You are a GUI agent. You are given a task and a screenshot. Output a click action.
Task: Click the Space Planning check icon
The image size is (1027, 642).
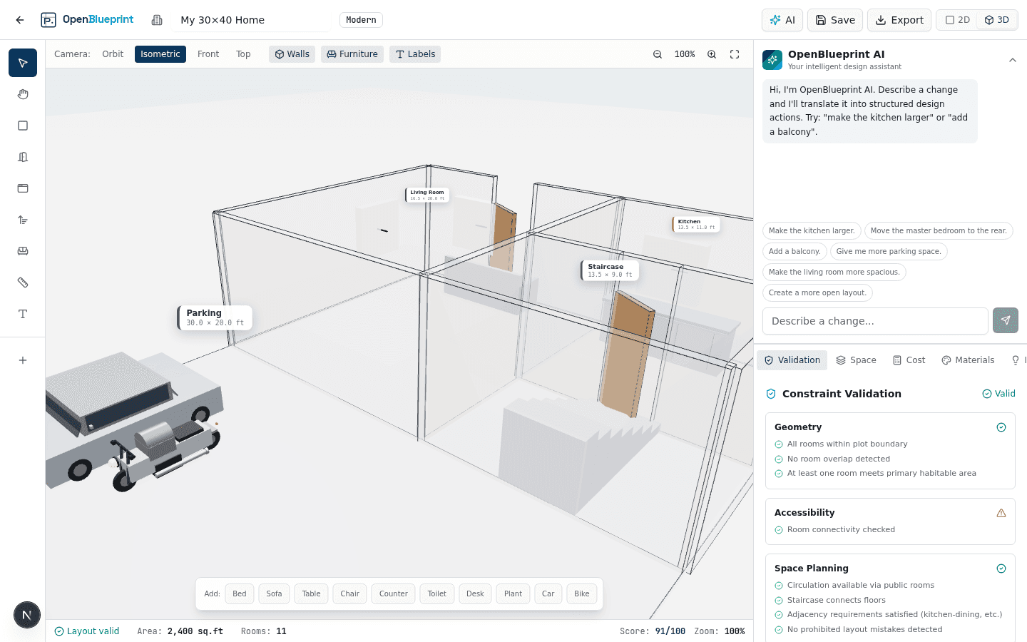(x=1001, y=569)
